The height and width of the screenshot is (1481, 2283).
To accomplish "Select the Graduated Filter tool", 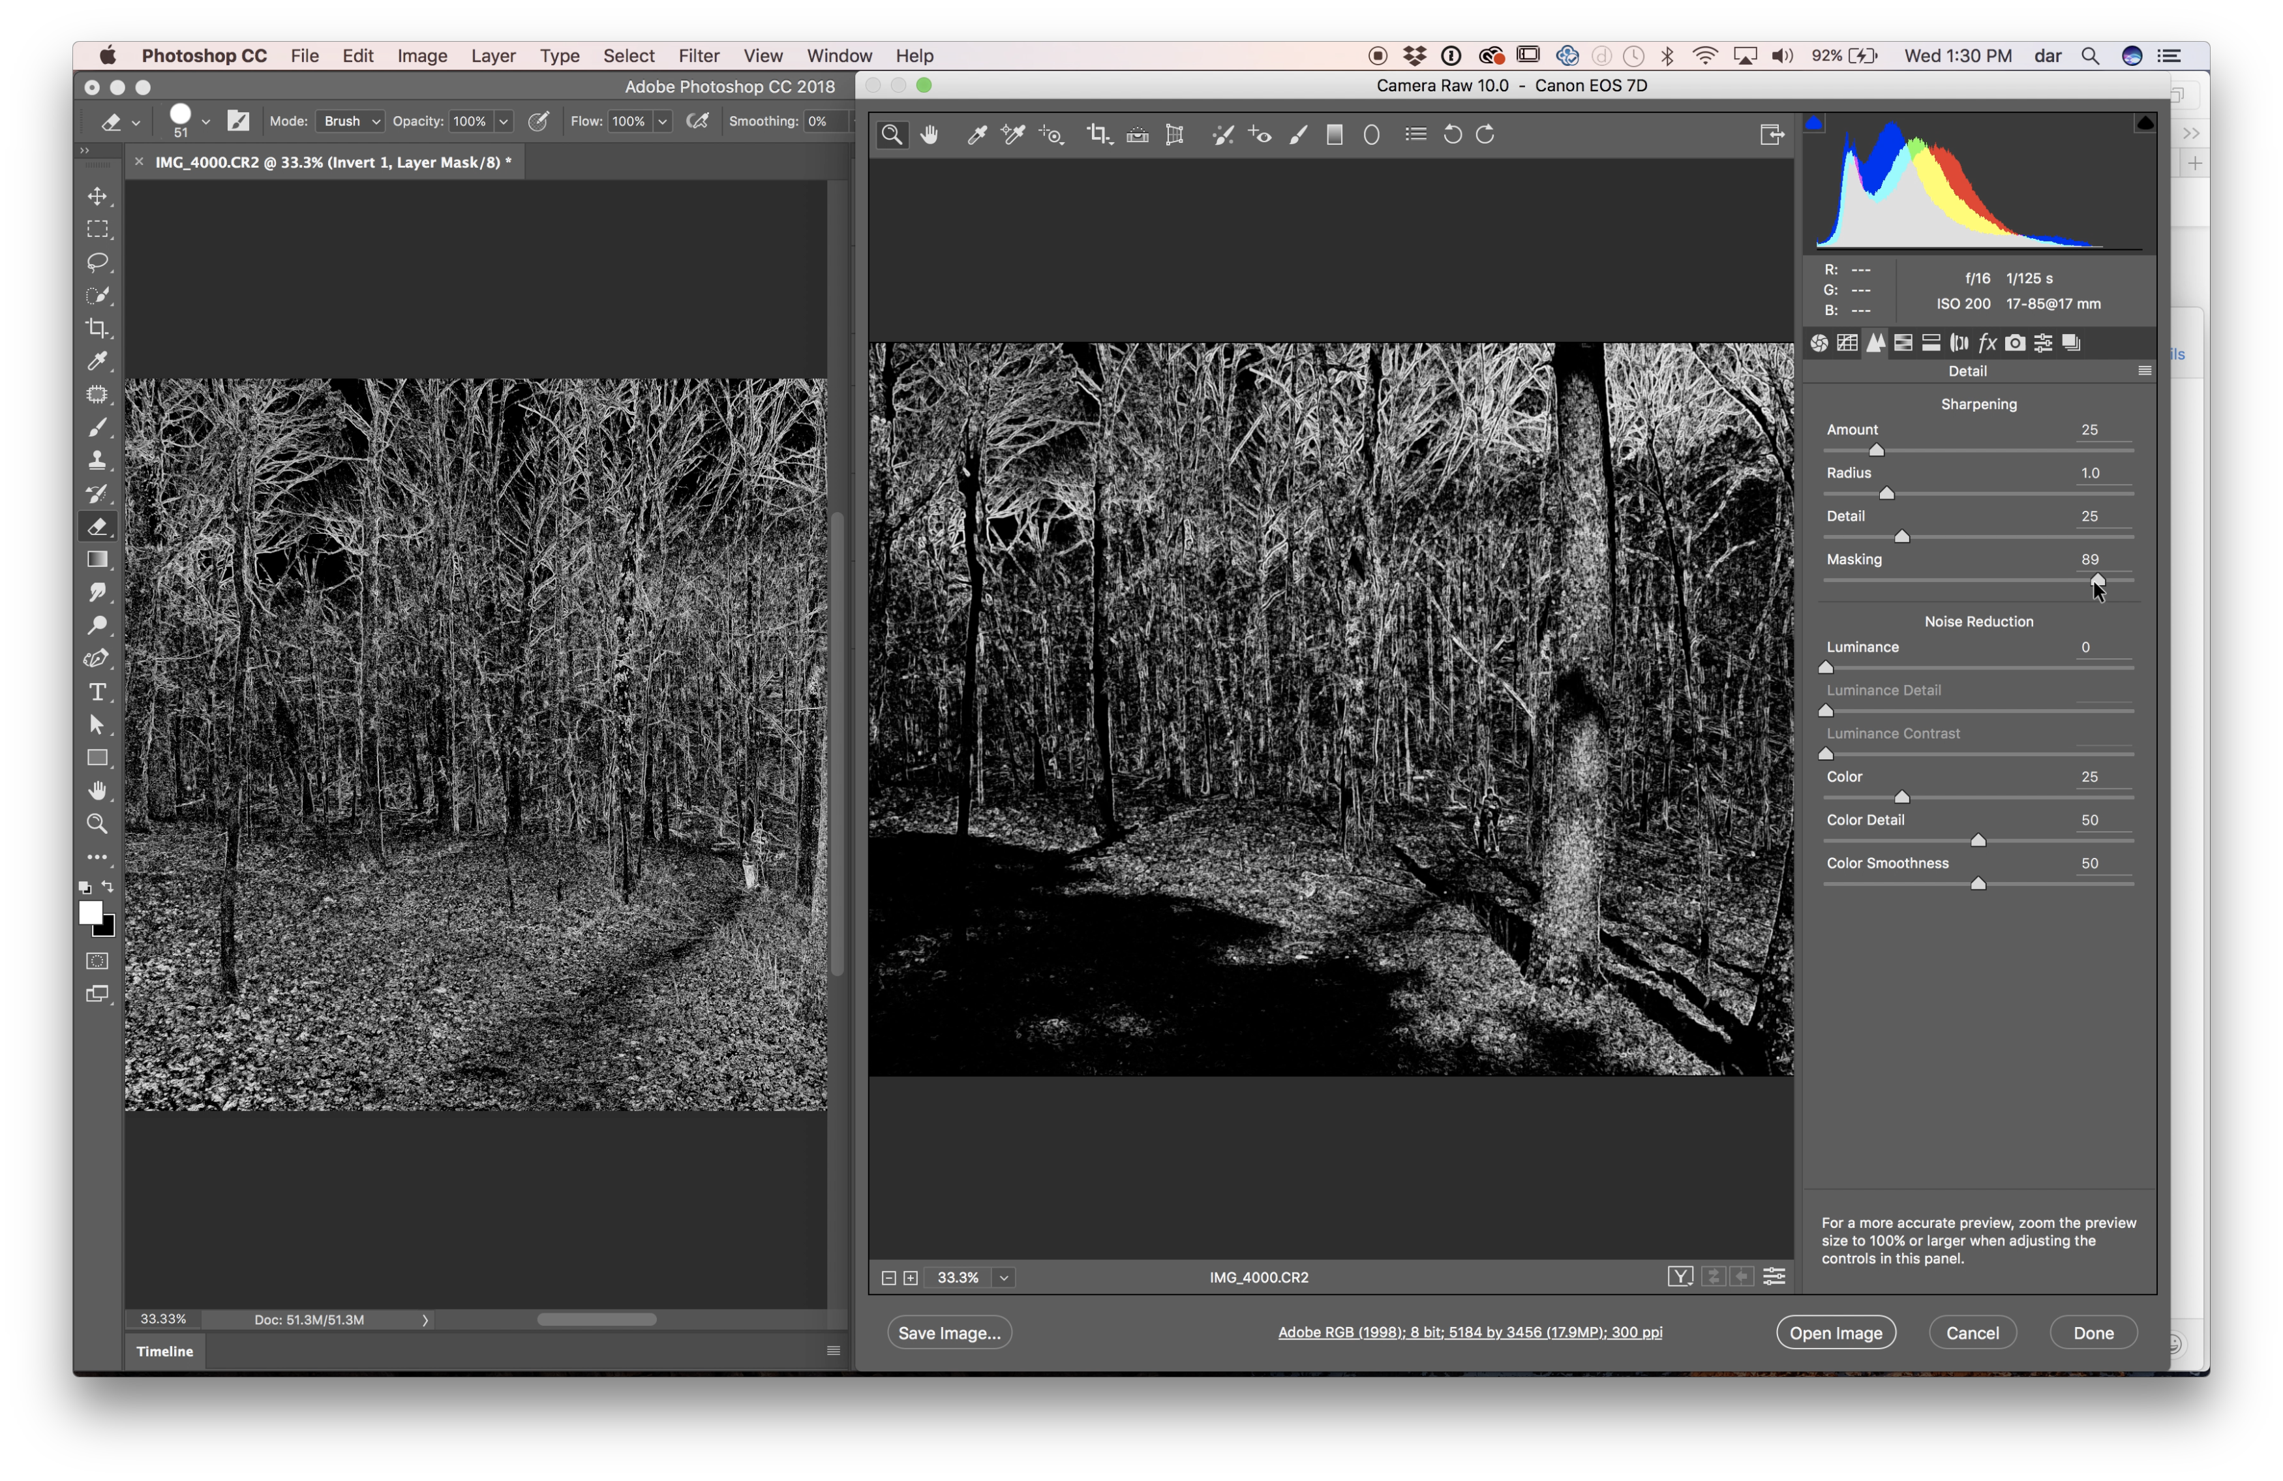I will [x=1335, y=135].
